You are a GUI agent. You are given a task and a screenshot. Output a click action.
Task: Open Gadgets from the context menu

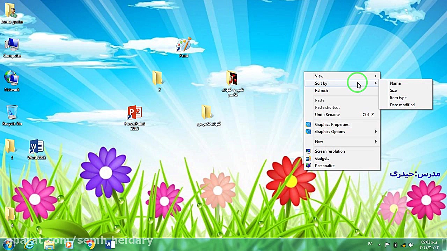coord(342,159)
